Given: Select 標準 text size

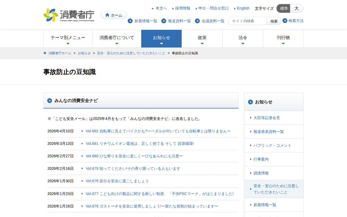Looking at the screenshot, I should click(x=284, y=8).
